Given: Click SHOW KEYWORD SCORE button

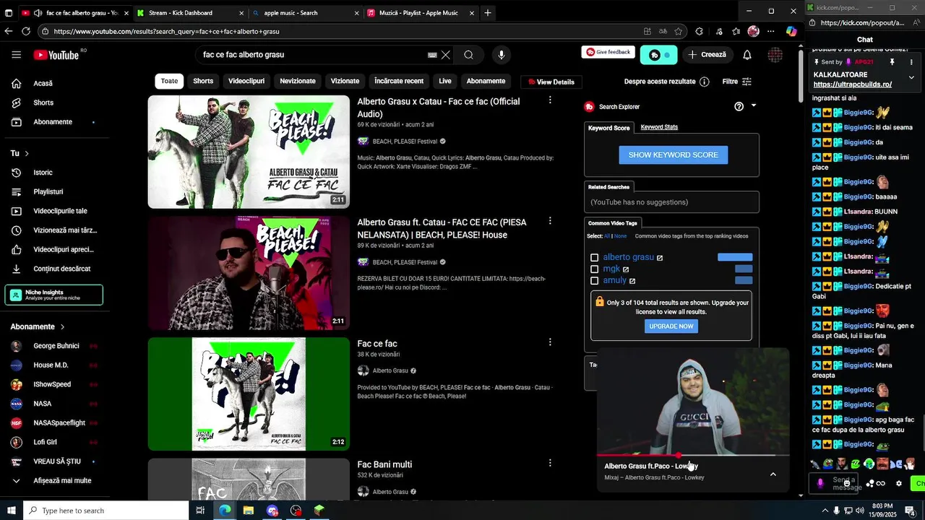Looking at the screenshot, I should (x=674, y=155).
